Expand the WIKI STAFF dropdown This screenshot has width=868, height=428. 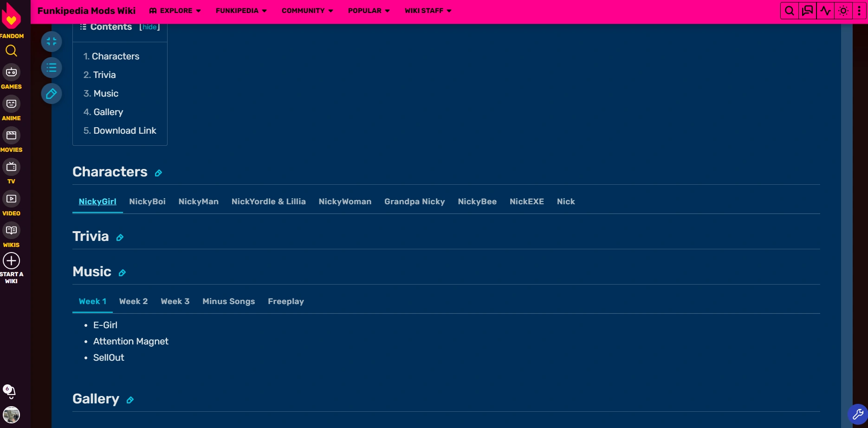coord(428,10)
